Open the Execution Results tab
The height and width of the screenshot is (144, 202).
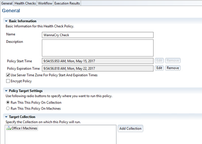click(x=67, y=3)
